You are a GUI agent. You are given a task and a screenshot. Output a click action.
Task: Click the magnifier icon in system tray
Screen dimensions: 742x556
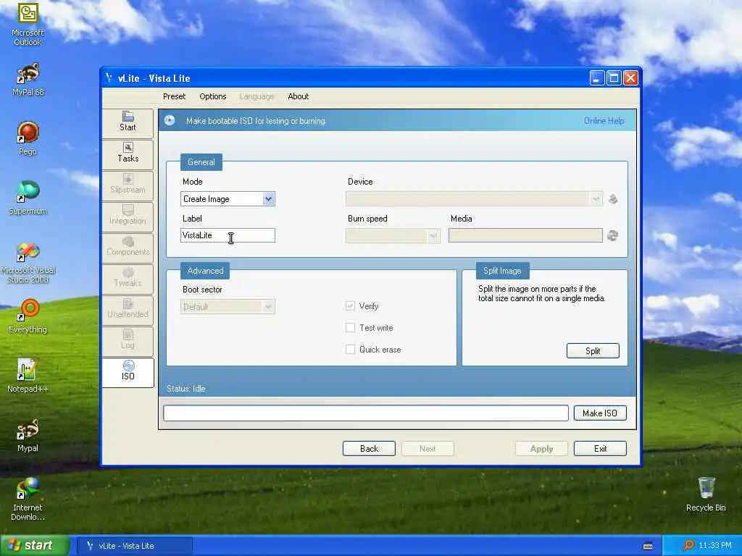tap(688, 545)
